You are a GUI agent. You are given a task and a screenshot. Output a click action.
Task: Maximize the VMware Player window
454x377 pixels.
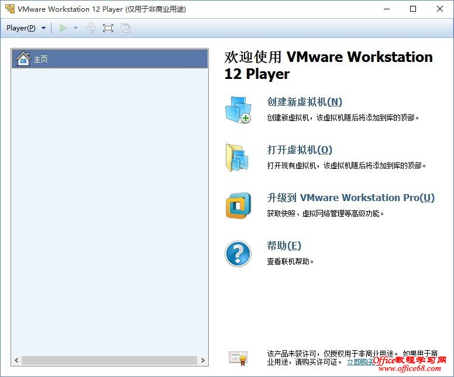click(413, 9)
